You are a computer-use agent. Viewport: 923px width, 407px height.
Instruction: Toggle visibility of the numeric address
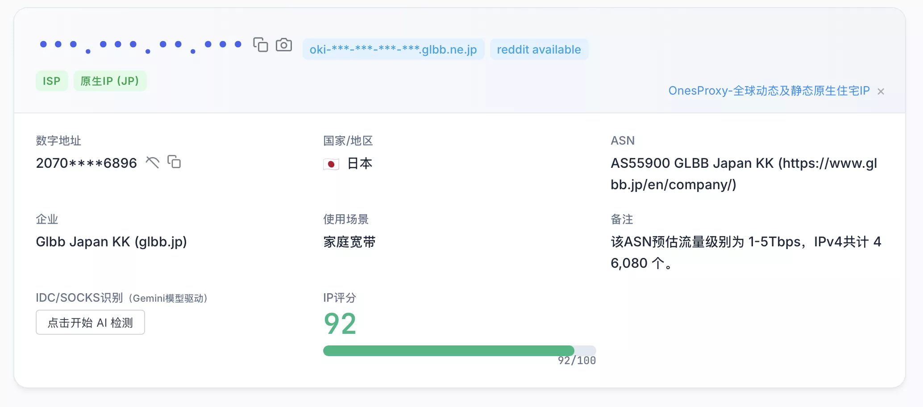tap(152, 162)
